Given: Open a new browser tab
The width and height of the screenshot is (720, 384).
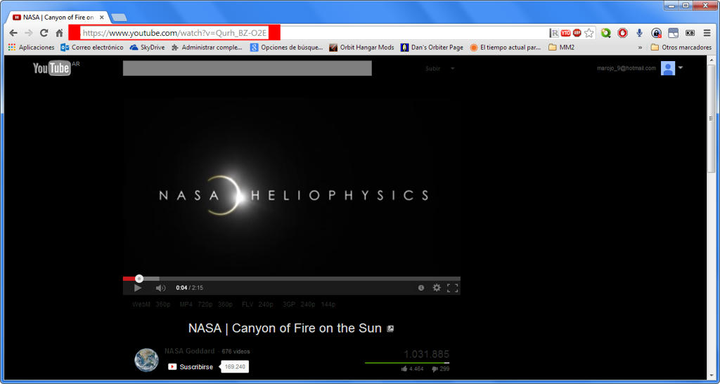Looking at the screenshot, I should [x=119, y=18].
